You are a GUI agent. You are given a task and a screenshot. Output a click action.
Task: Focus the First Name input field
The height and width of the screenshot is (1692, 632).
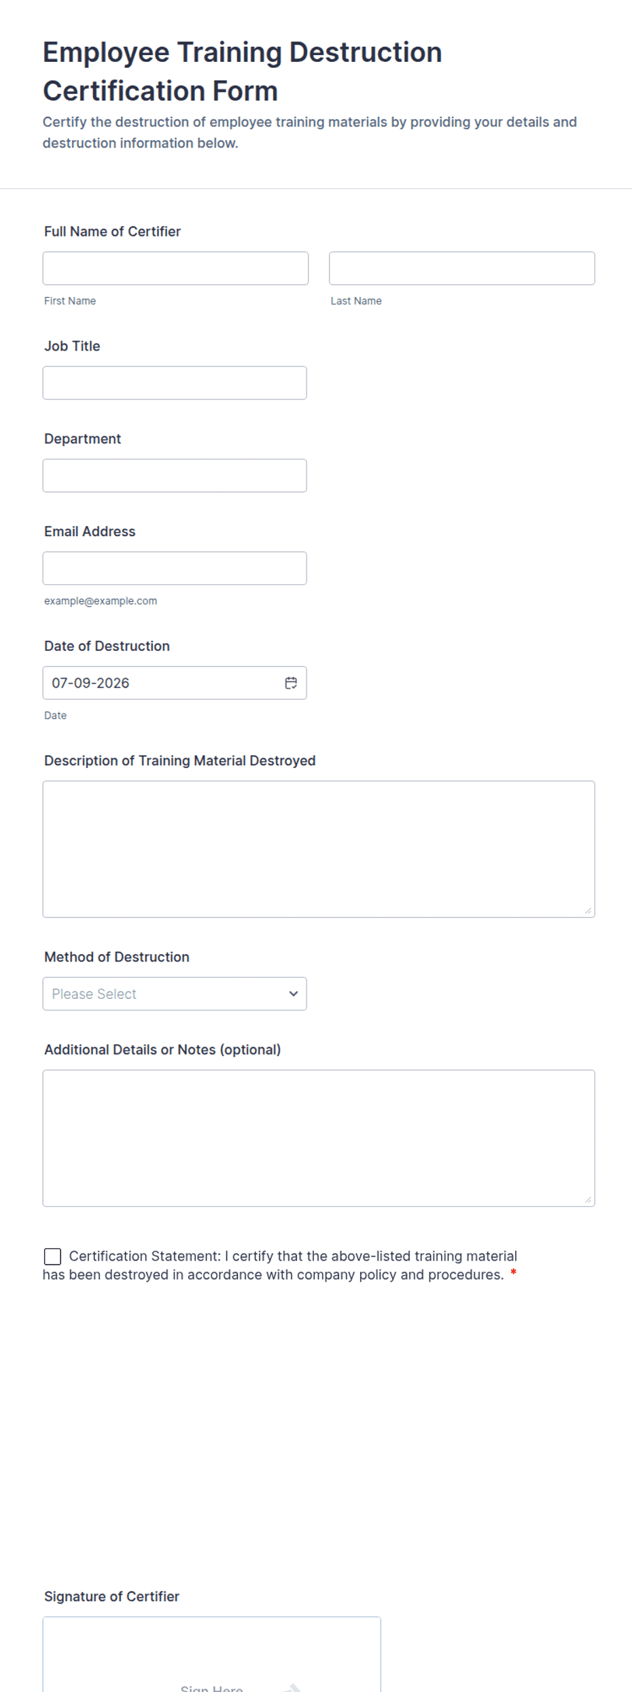click(175, 268)
